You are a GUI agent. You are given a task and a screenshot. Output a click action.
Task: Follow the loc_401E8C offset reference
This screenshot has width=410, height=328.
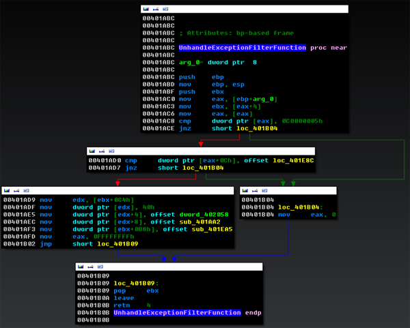(x=293, y=160)
